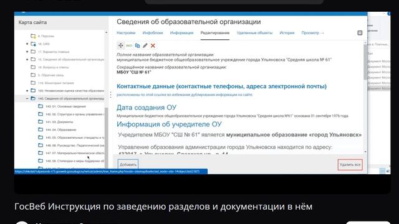Click the Удалить все button

350,164
